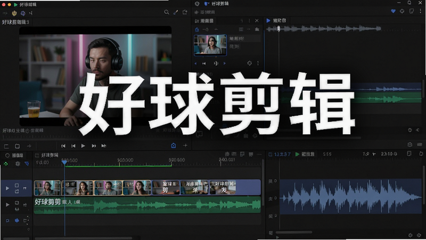Click the blue home icon in media panel
Screen dimensions: 426x240
tap(197, 29)
